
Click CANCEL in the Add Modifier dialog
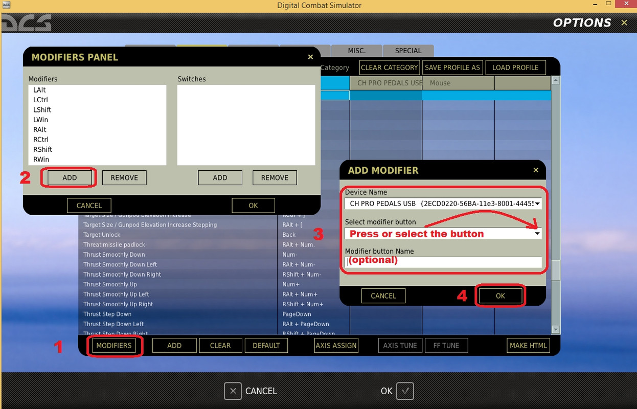point(383,296)
